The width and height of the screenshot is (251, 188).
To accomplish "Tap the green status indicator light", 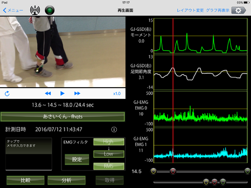I will (x=50, y=10).
